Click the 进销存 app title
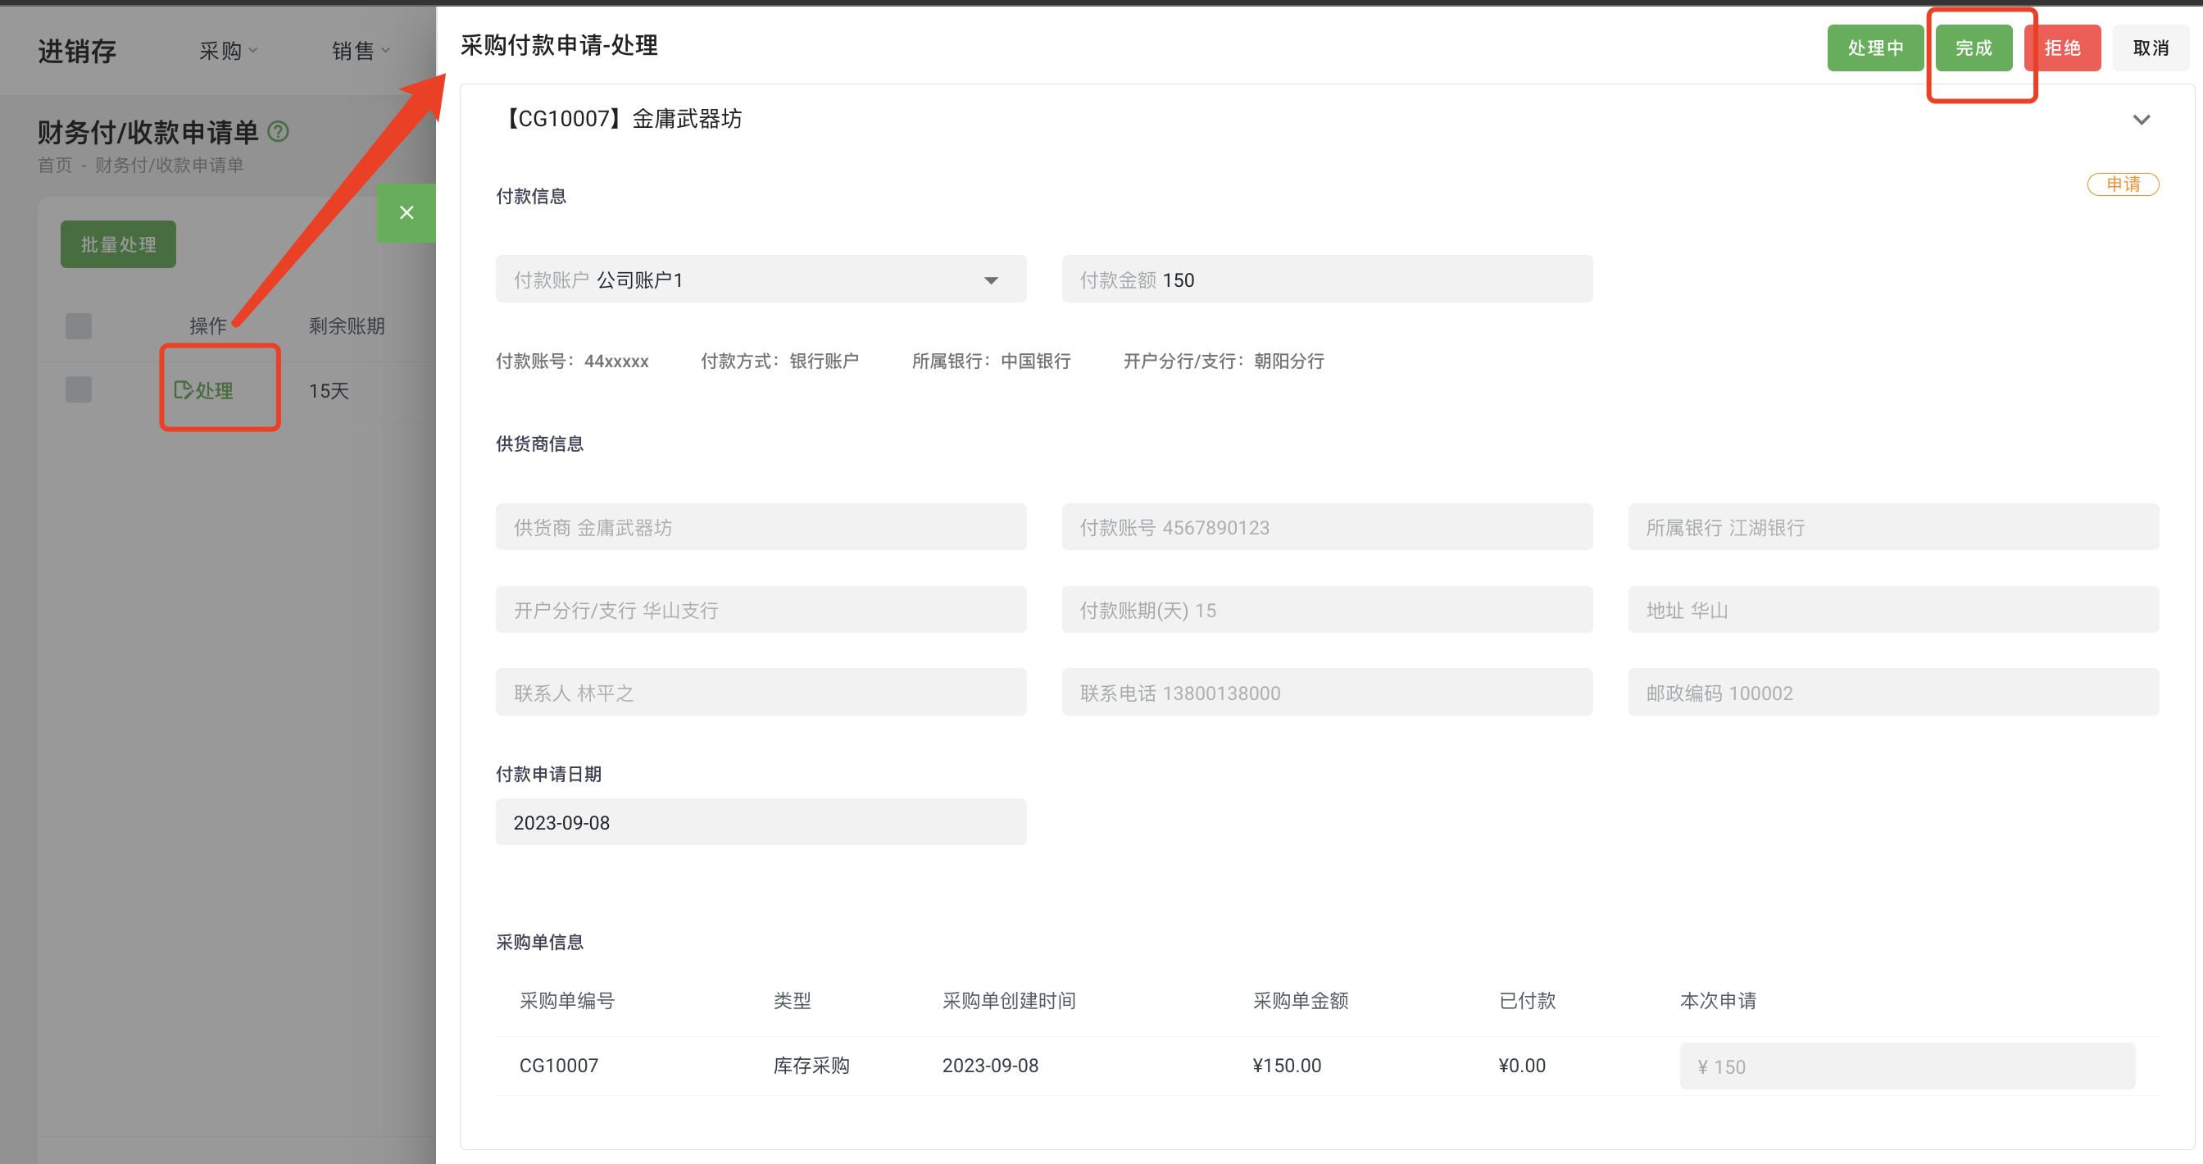The height and width of the screenshot is (1164, 2203). pos(76,52)
